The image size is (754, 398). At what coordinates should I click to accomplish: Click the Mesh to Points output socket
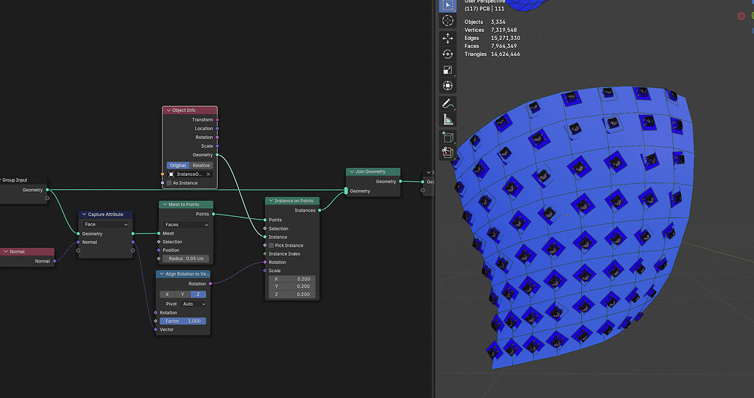click(x=213, y=214)
